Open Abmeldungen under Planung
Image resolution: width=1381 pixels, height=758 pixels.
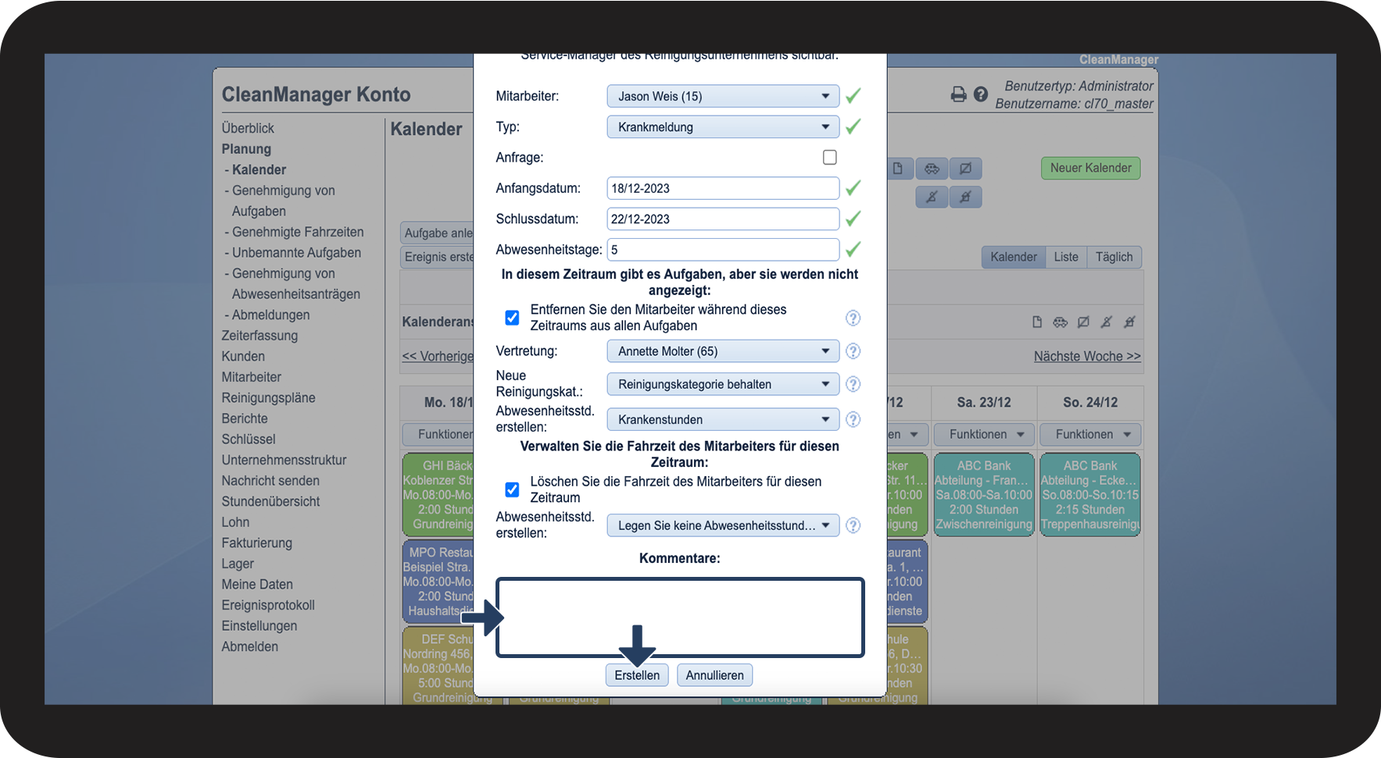(270, 315)
